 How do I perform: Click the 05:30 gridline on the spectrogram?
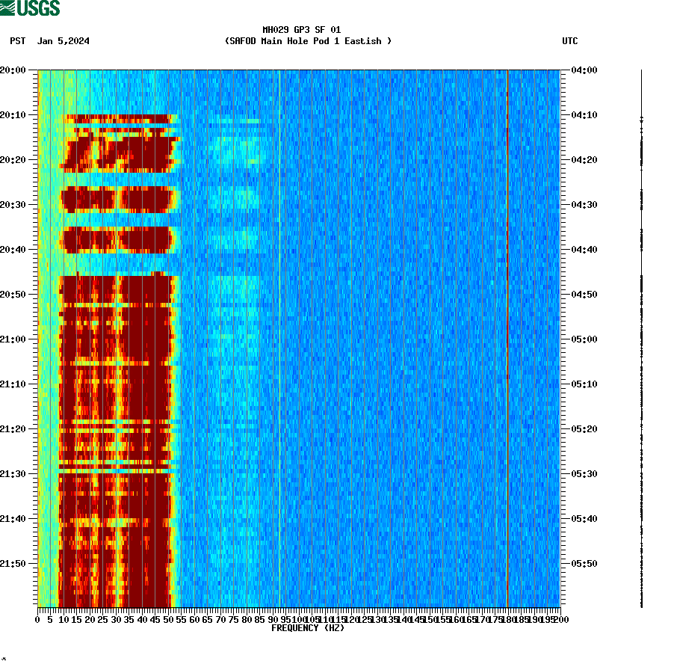point(299,473)
